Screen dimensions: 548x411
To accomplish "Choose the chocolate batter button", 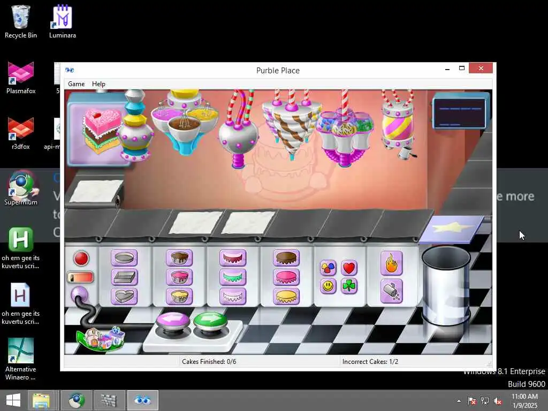I will [x=179, y=258].
